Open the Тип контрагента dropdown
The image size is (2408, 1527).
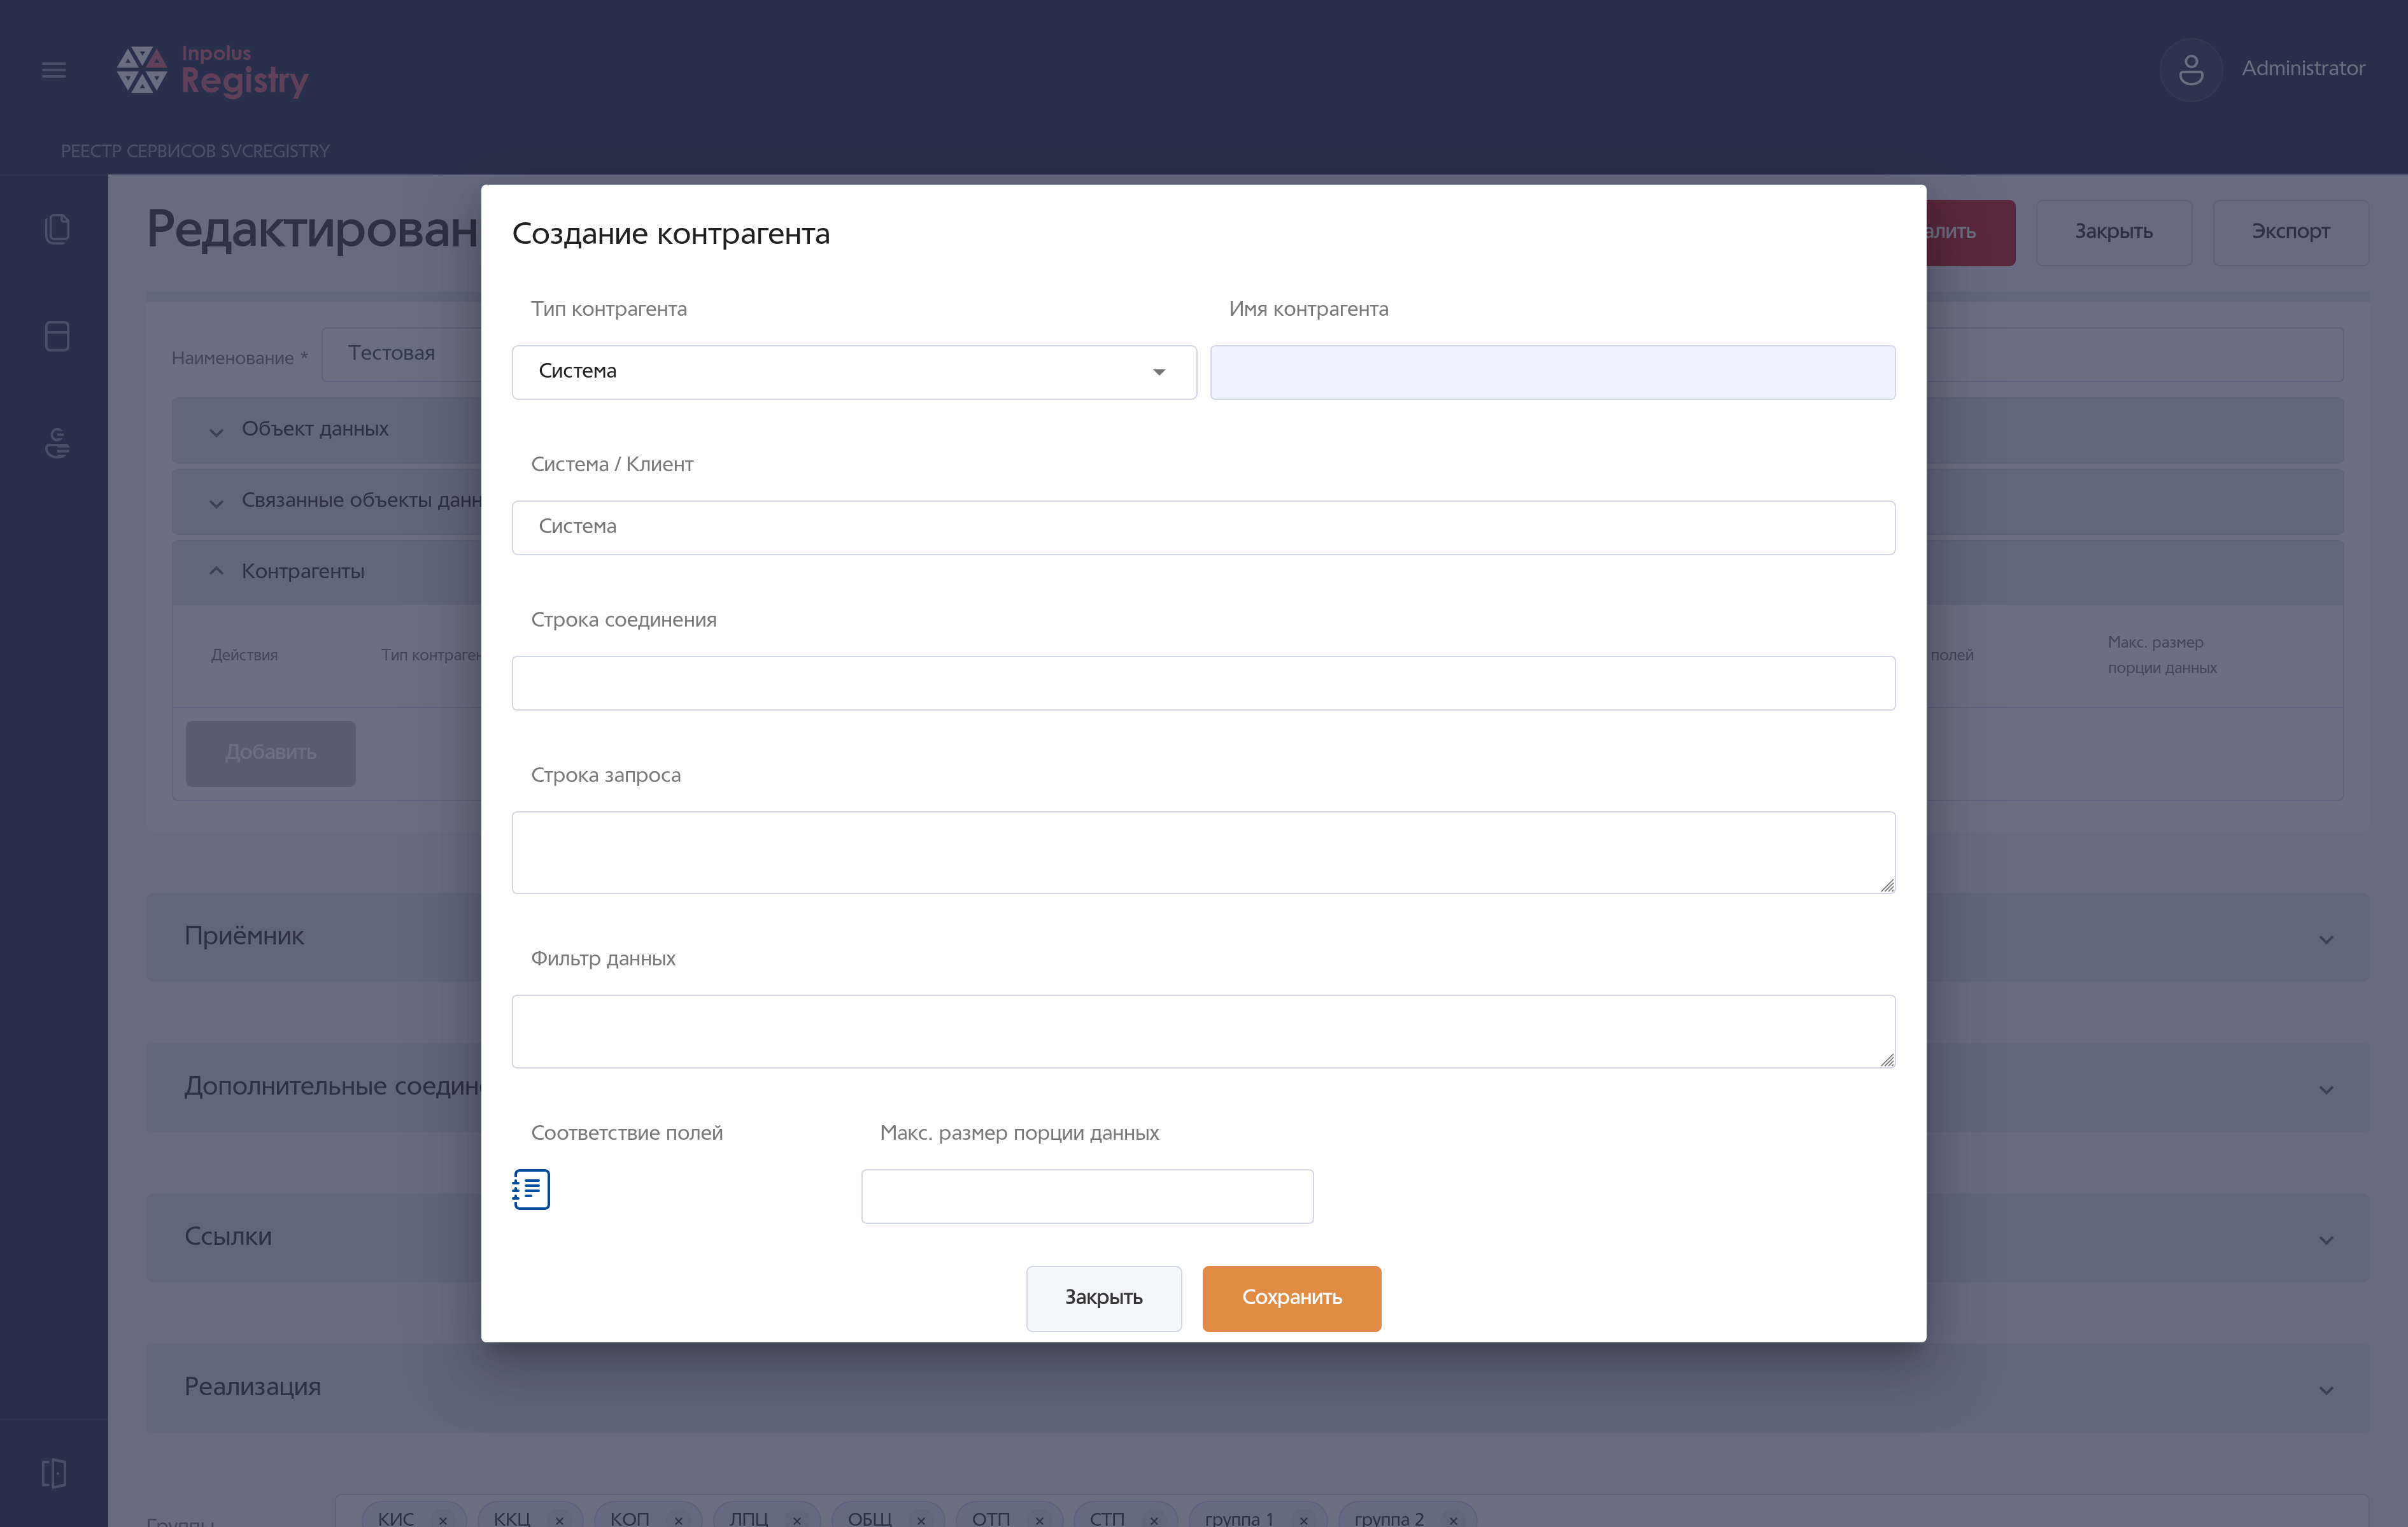[854, 372]
